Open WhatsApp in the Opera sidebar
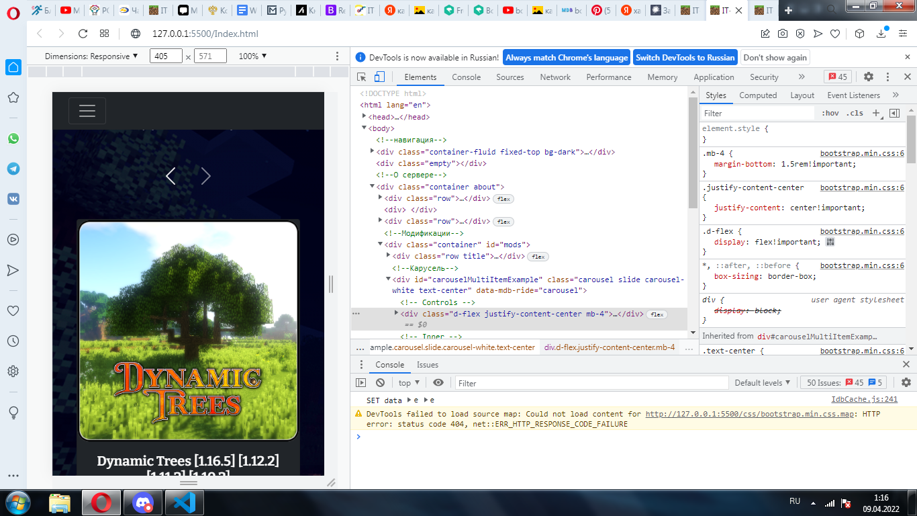Viewport: 917px width, 516px height. click(x=13, y=138)
